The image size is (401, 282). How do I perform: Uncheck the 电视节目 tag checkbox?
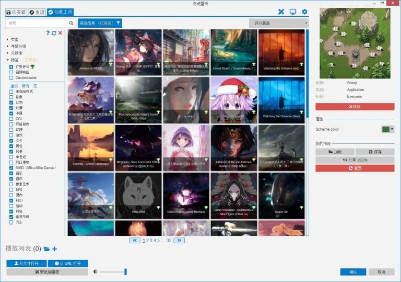(x=11, y=217)
